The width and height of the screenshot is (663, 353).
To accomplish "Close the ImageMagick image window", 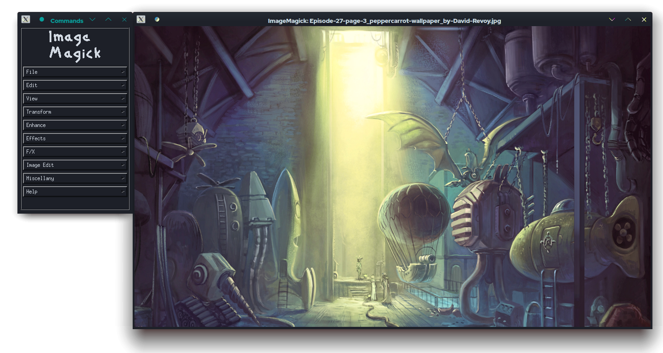I will [644, 20].
